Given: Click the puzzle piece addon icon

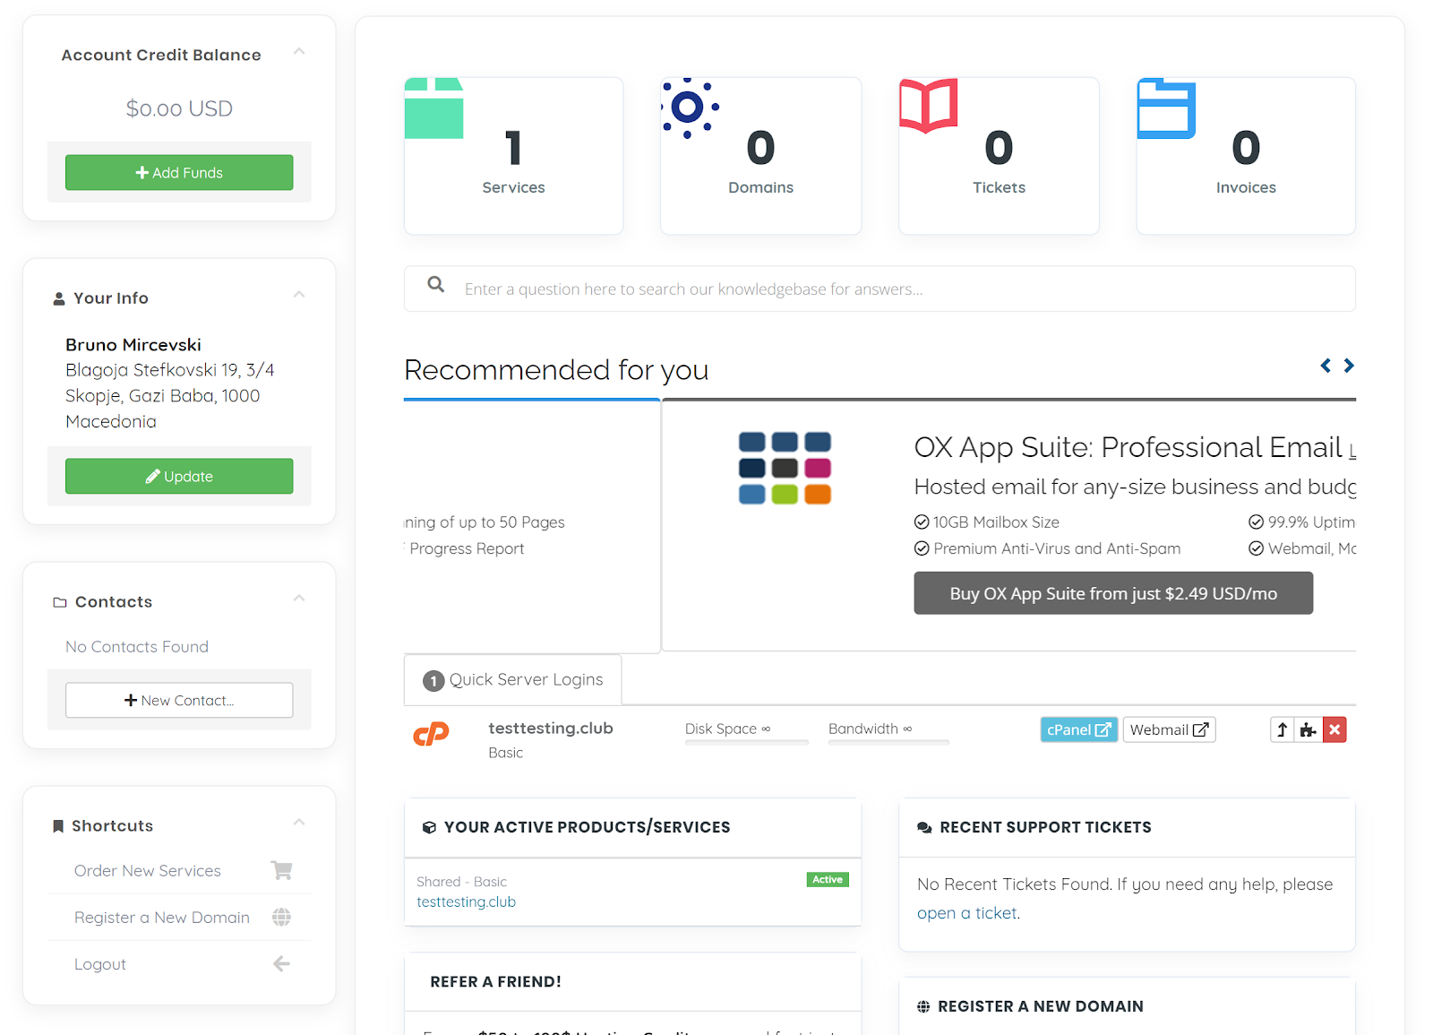Looking at the screenshot, I should click(1308, 729).
